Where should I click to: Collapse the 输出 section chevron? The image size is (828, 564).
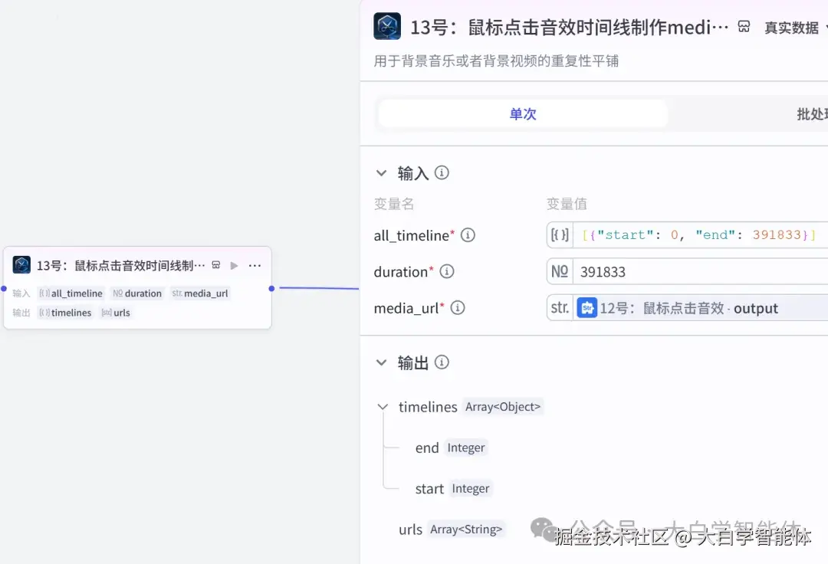pyautogui.click(x=381, y=362)
